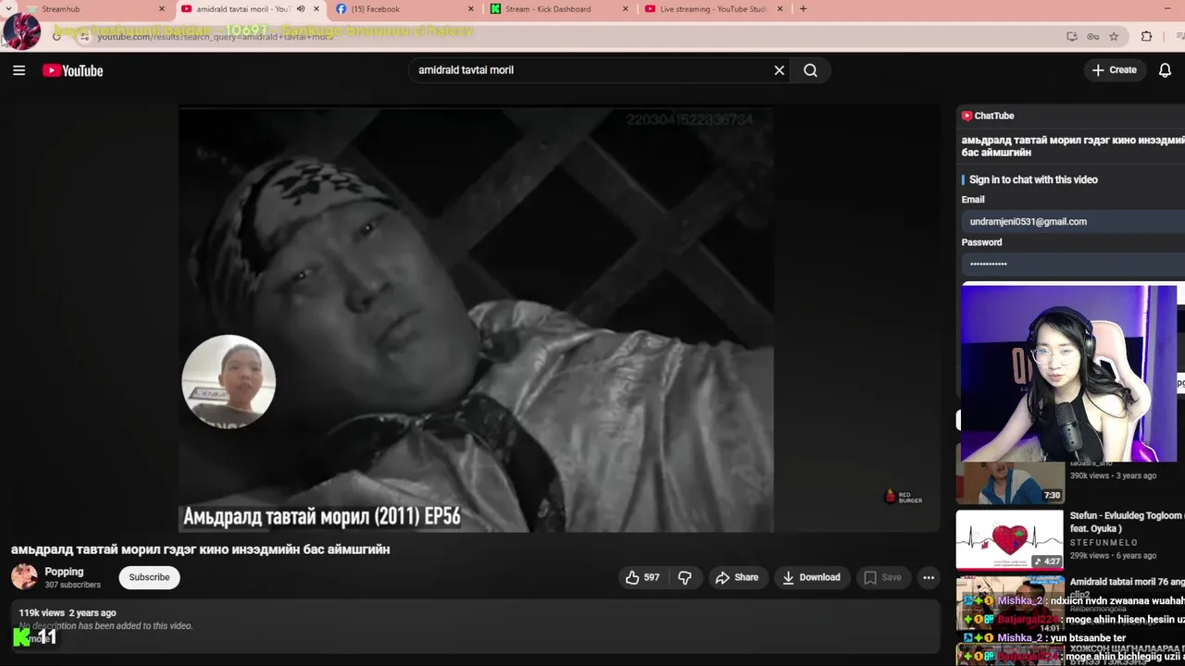The width and height of the screenshot is (1185, 666).
Task: Open a new browser tab
Action: click(803, 9)
